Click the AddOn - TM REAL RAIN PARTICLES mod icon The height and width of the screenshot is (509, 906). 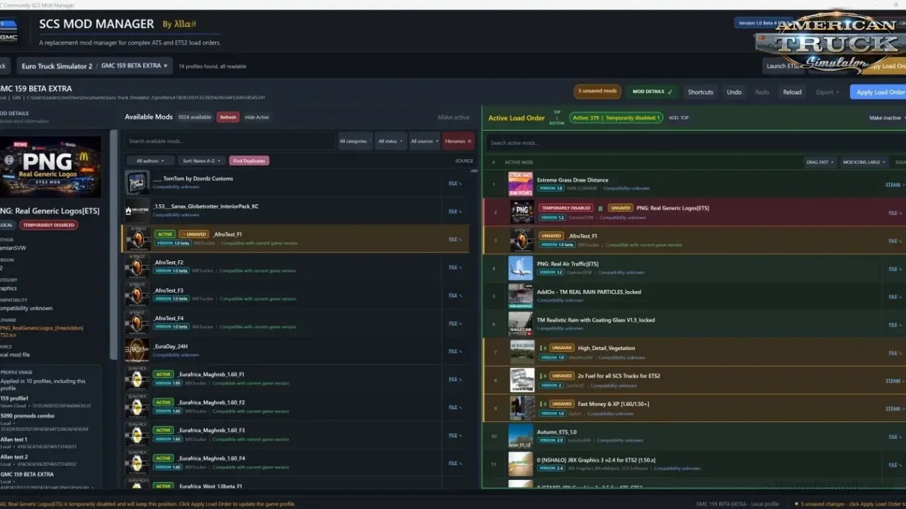pos(520,296)
